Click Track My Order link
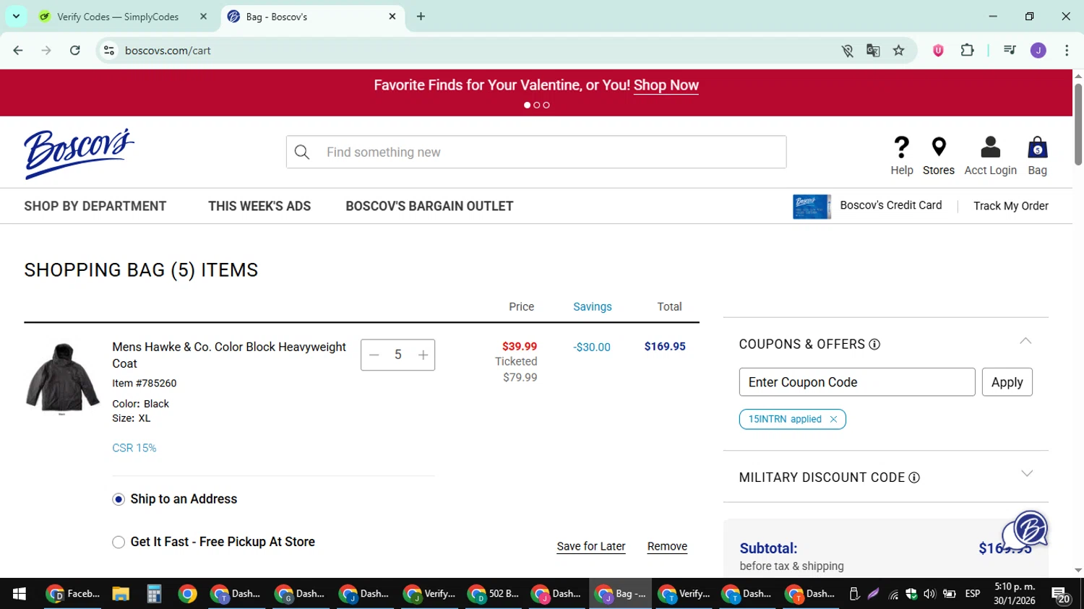This screenshot has width=1084, height=609. click(x=1011, y=206)
